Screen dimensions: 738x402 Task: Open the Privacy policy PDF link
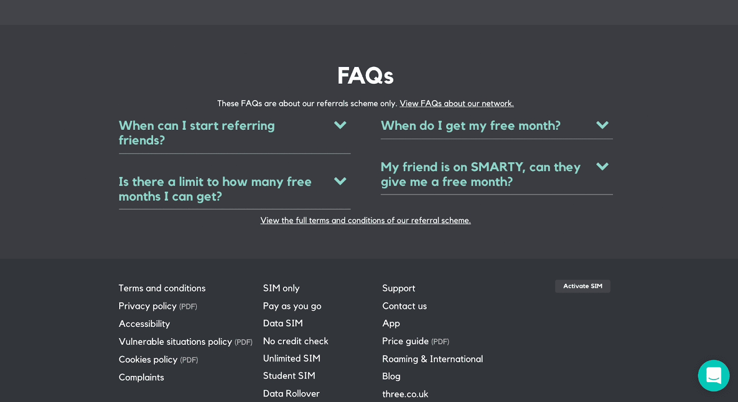(157, 306)
